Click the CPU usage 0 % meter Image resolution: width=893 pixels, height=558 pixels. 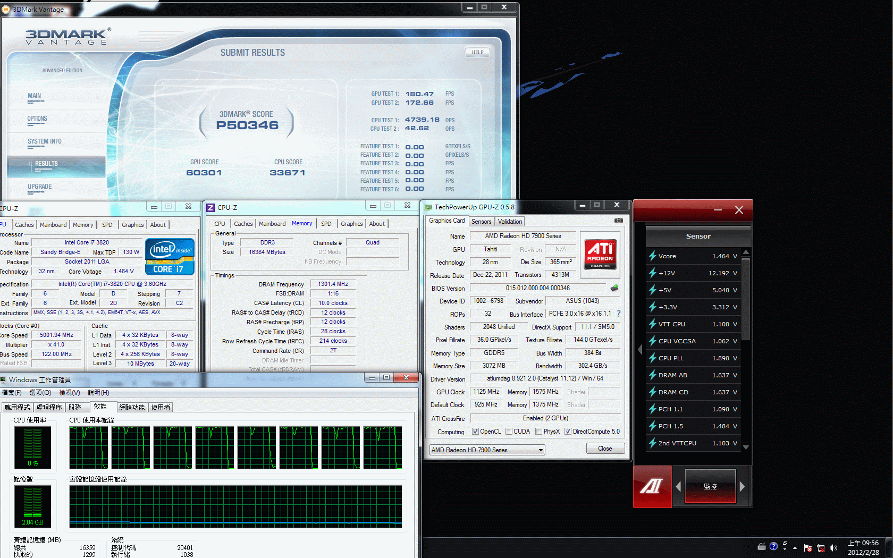[32, 447]
